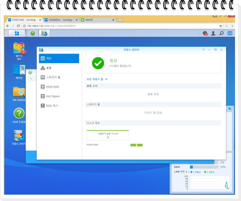This screenshot has height=201, width=241.
Task: Click the widget pin icon at right edge
Action: click(x=230, y=109)
